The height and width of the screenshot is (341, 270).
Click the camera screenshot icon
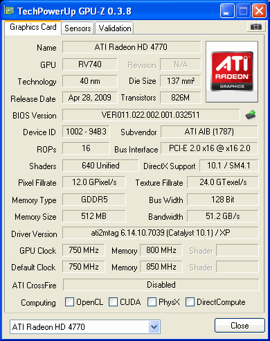click(x=256, y=27)
